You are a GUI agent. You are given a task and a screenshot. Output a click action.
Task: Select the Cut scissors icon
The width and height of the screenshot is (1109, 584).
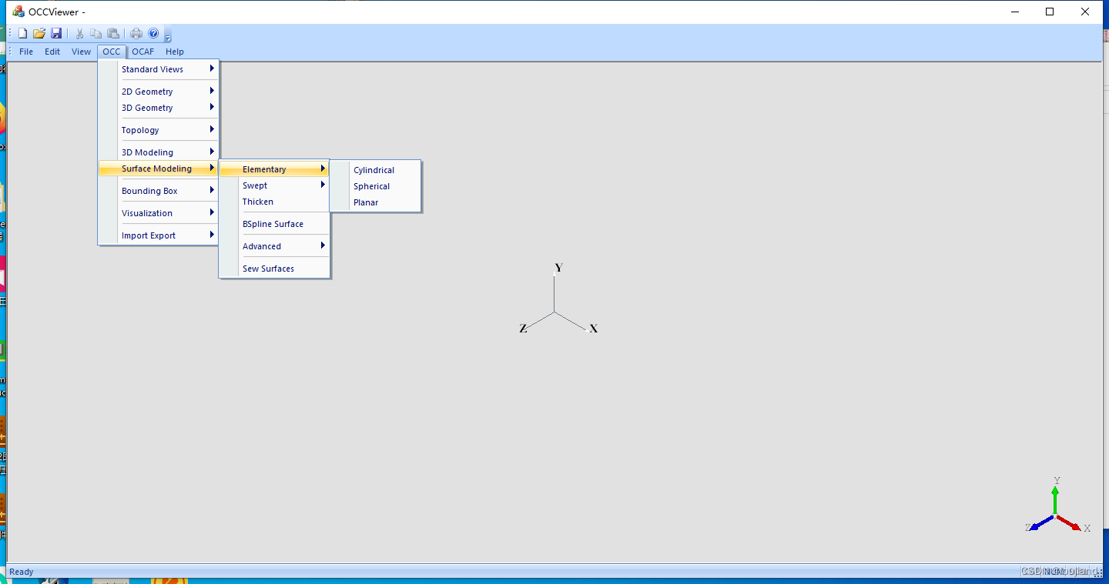79,32
